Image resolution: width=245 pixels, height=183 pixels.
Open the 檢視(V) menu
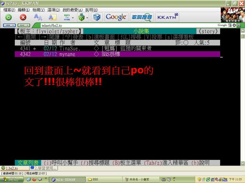point(39,10)
